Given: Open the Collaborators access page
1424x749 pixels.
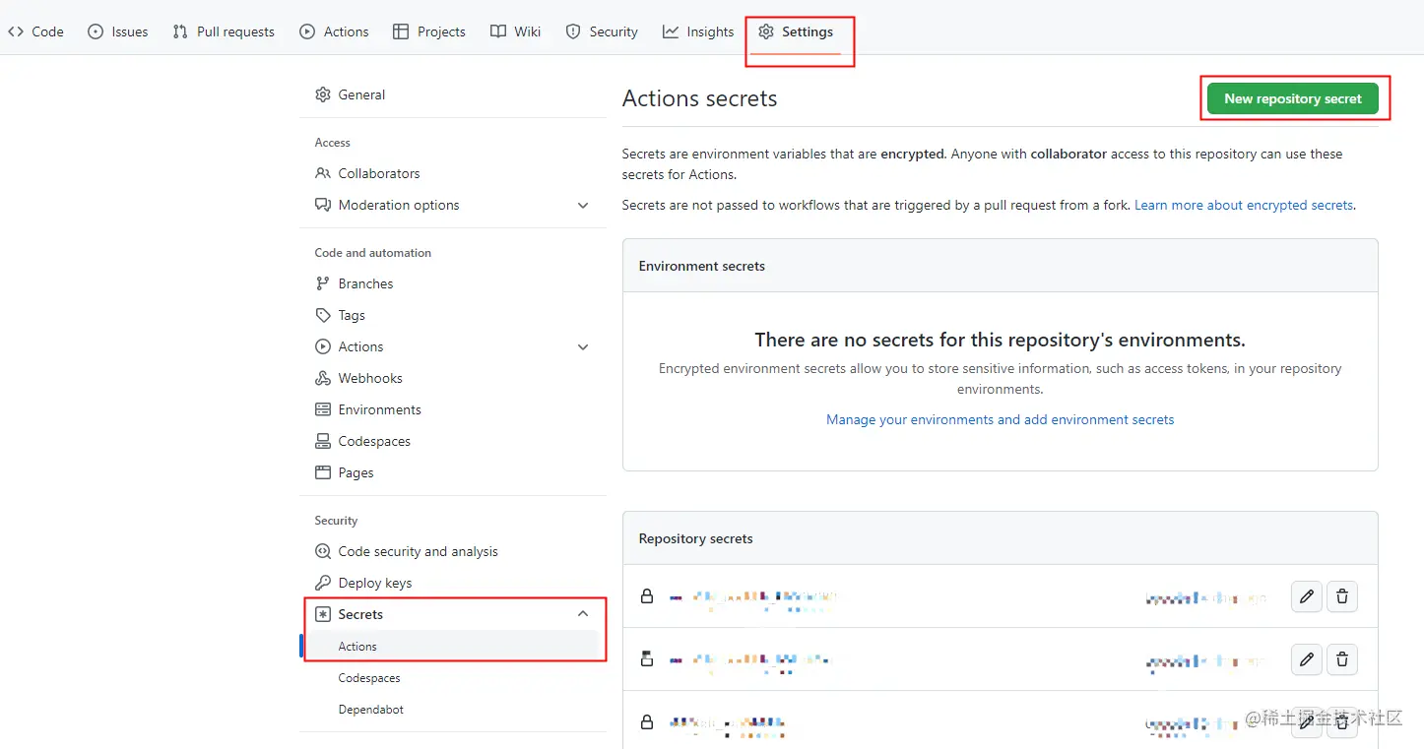Looking at the screenshot, I should [378, 173].
